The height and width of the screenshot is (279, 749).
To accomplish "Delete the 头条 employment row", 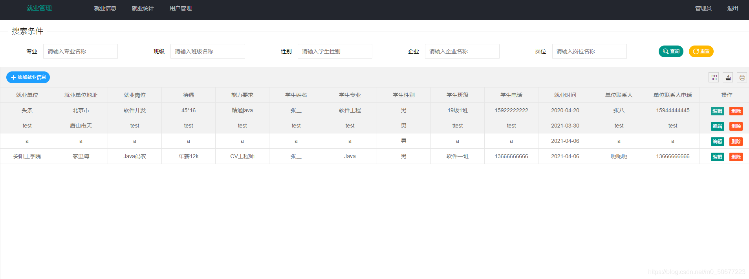I will coord(736,111).
